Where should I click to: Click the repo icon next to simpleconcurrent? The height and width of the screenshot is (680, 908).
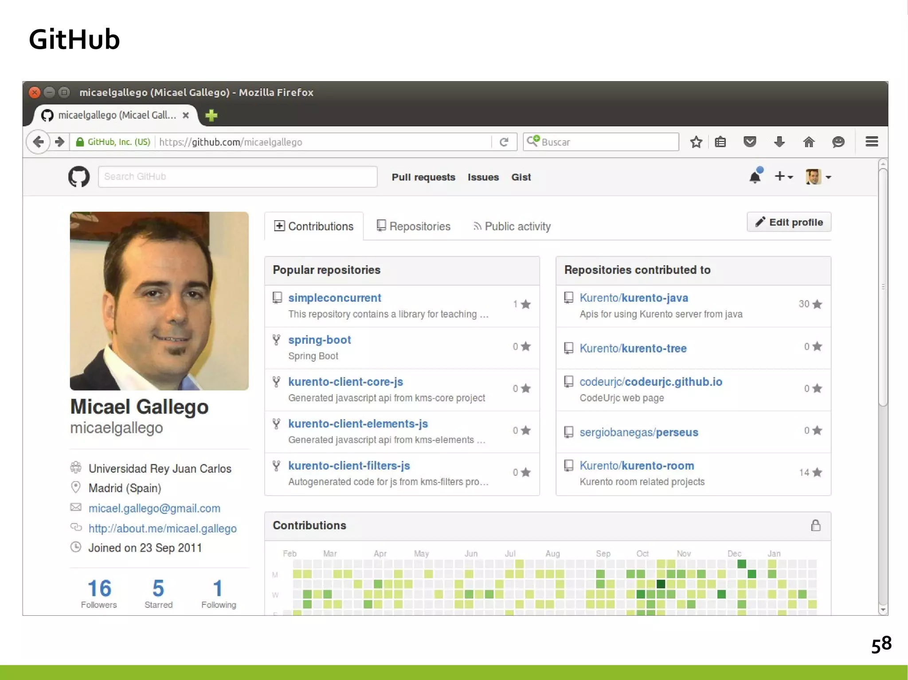[x=277, y=298]
